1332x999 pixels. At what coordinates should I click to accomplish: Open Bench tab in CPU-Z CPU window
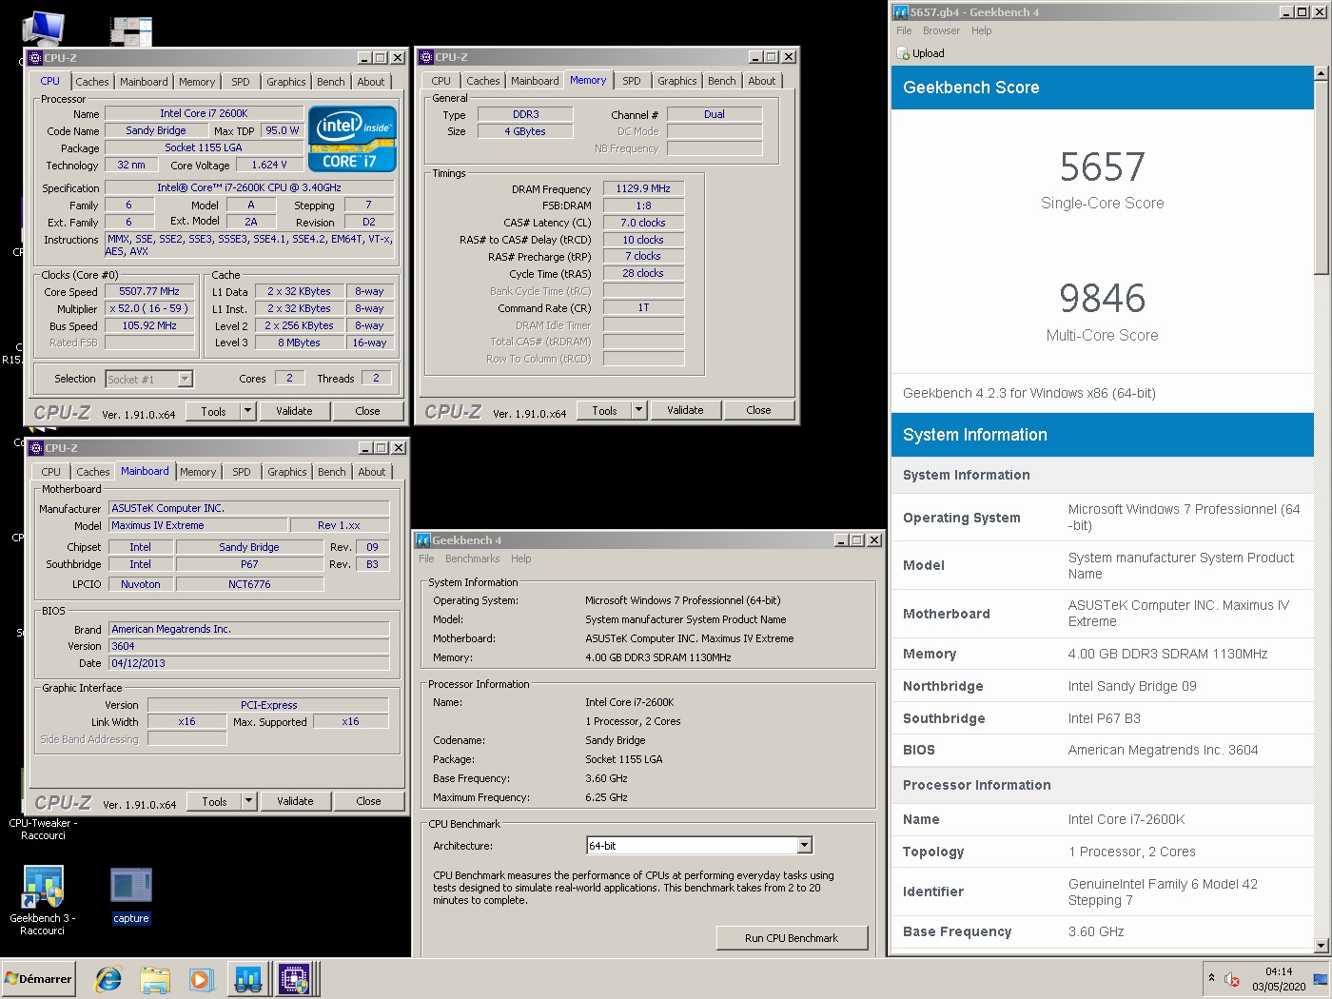[331, 82]
